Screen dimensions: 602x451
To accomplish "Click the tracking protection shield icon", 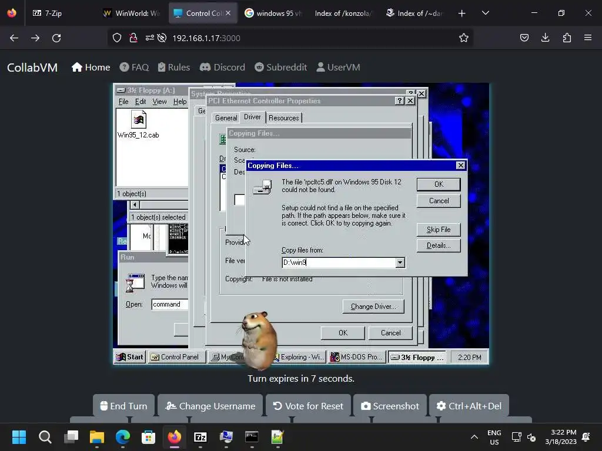I will pos(117,38).
